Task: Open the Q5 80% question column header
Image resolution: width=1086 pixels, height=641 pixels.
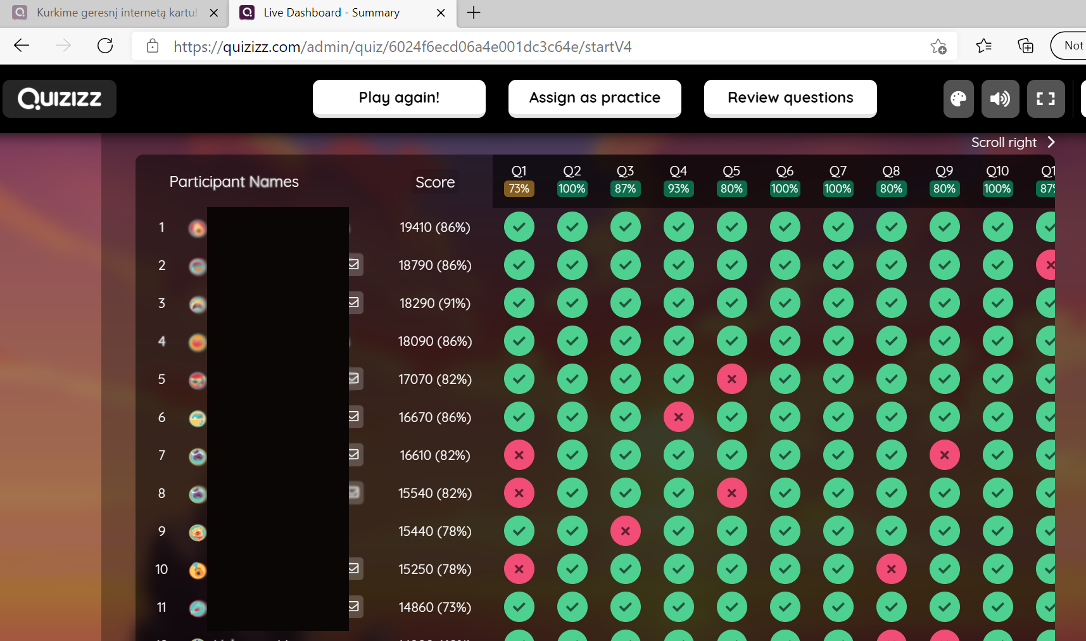Action: pyautogui.click(x=731, y=180)
